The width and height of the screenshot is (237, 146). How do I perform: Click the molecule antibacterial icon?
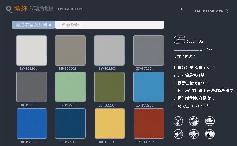coord(178,121)
